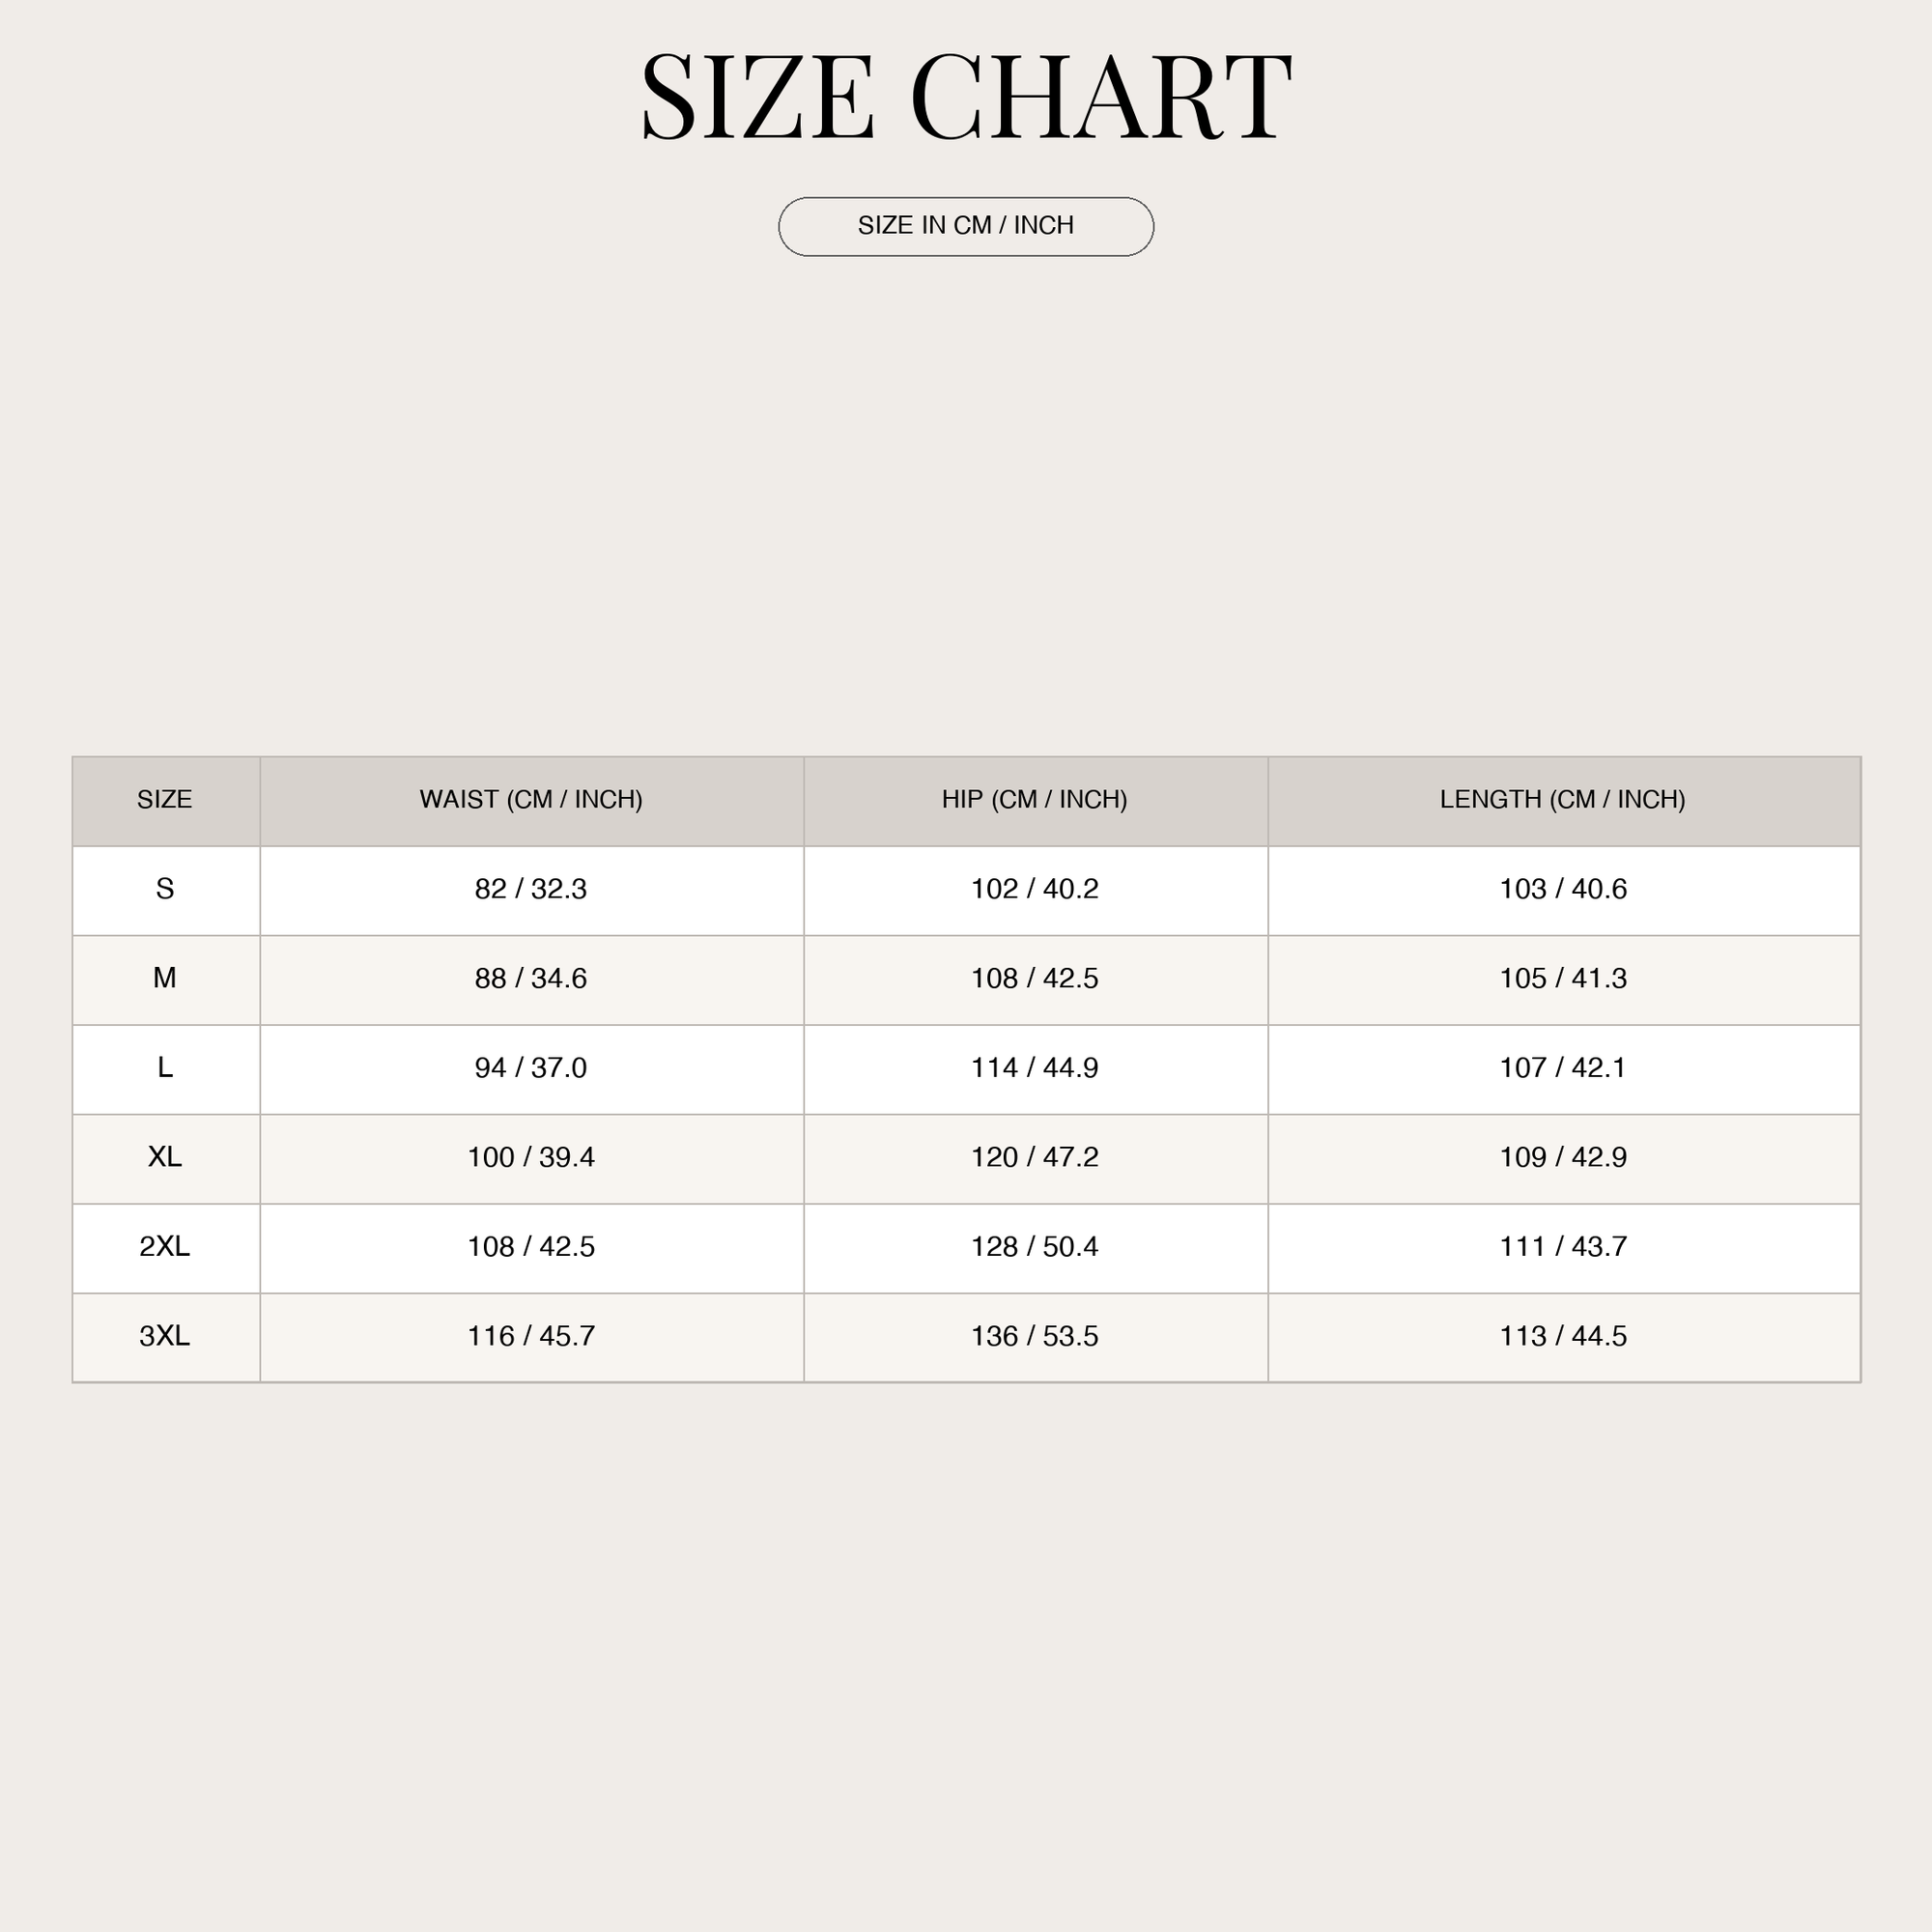Select the SIZE column header

tap(165, 800)
